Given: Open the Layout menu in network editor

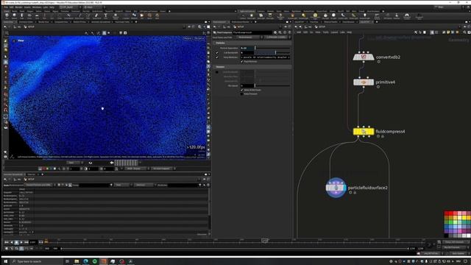Looking at the screenshot, I should [x=334, y=32].
